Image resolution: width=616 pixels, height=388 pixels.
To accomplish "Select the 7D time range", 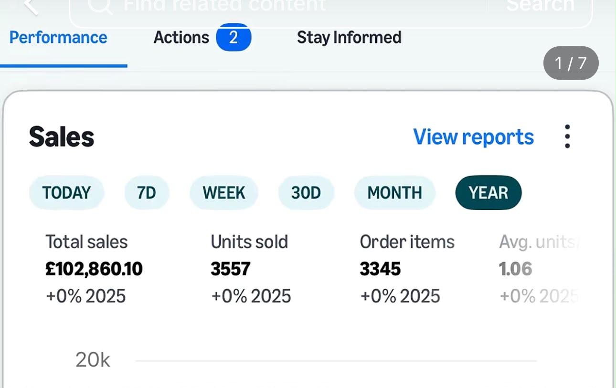I will [147, 193].
